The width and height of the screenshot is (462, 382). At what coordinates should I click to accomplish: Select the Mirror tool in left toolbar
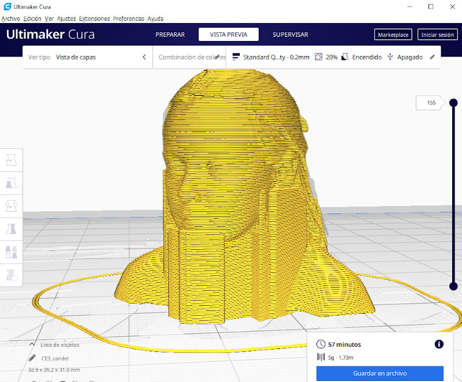(11, 229)
